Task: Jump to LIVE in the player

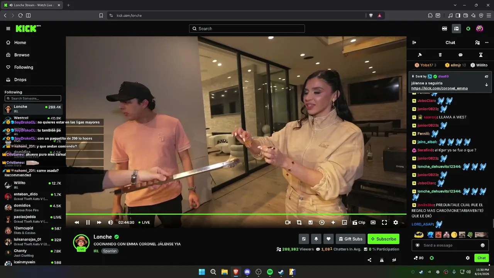Action: tap(144, 222)
